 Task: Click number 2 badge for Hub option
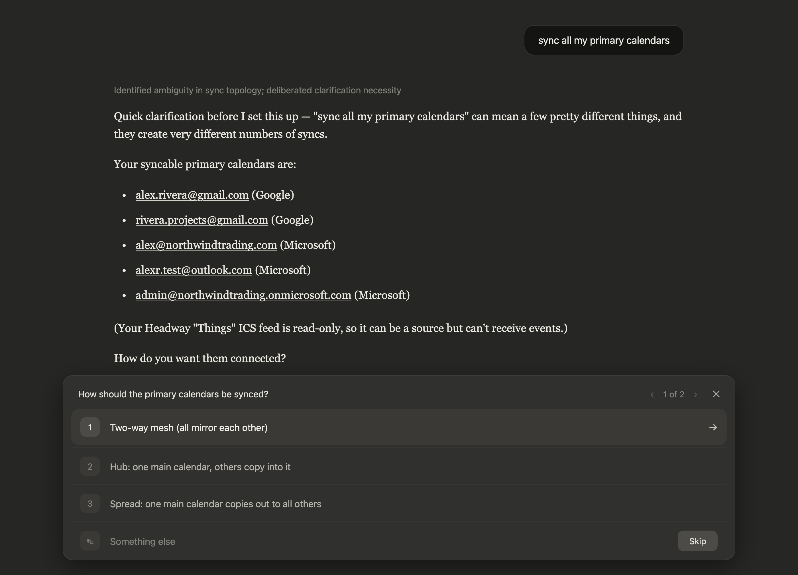[x=90, y=467]
